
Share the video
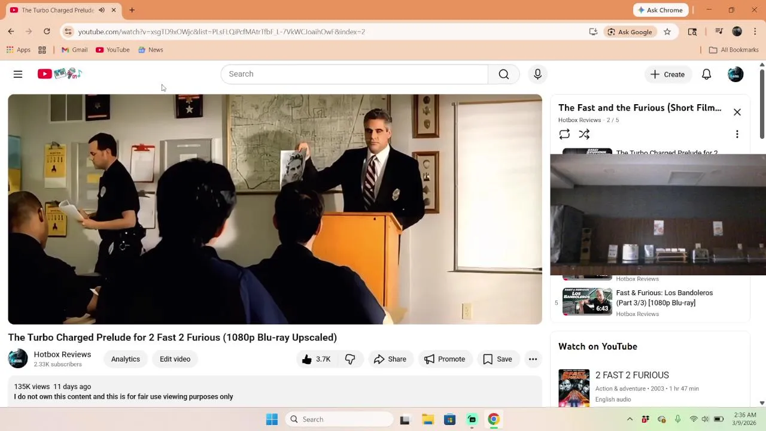click(x=390, y=359)
